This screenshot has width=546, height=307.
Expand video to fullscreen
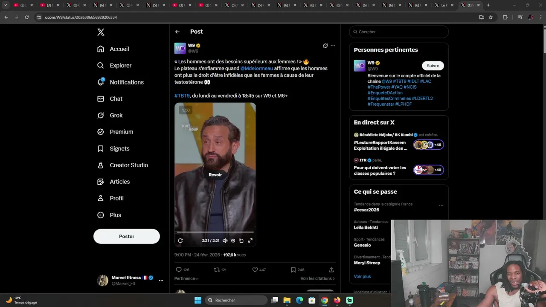point(250,241)
